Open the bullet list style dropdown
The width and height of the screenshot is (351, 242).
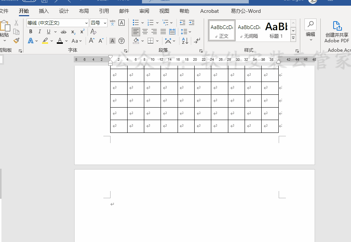142,23
